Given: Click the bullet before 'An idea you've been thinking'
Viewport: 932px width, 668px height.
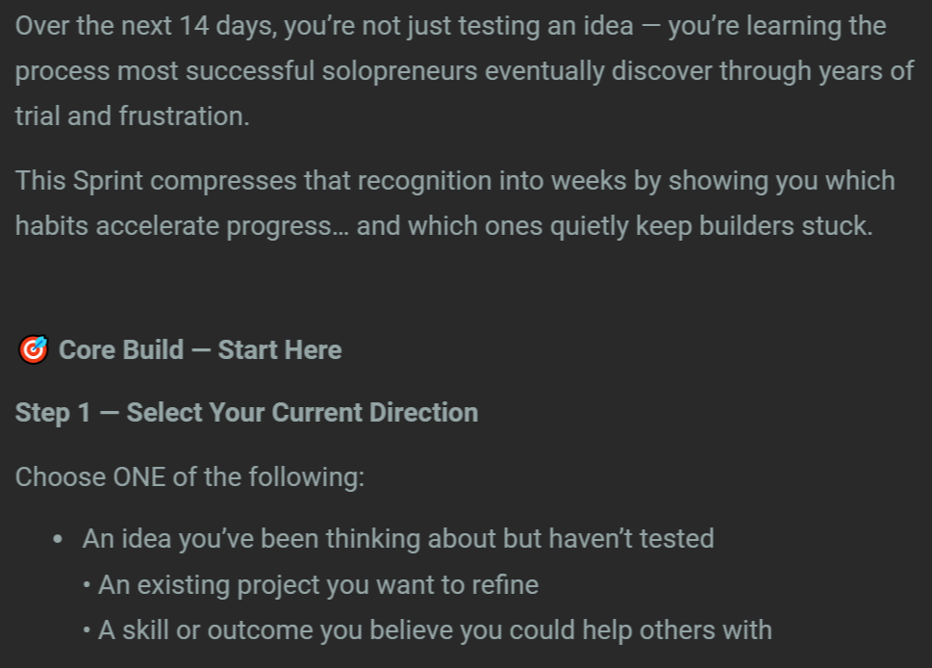Looking at the screenshot, I should 58,540.
